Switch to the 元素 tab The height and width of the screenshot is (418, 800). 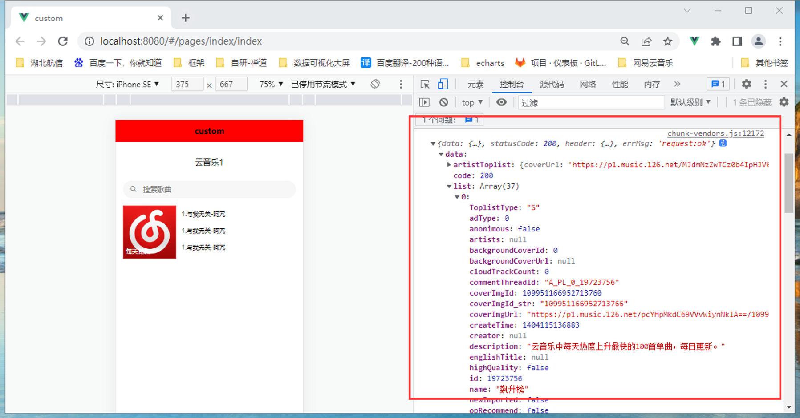click(x=475, y=84)
